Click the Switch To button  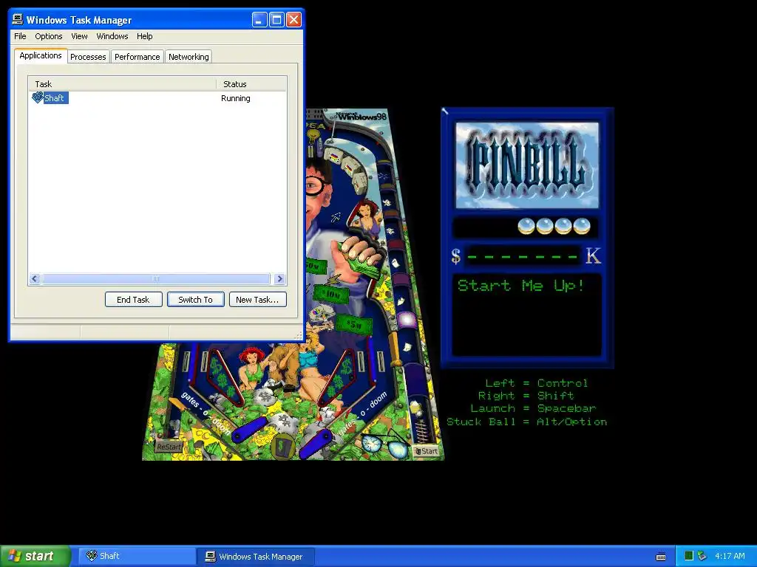coord(195,300)
